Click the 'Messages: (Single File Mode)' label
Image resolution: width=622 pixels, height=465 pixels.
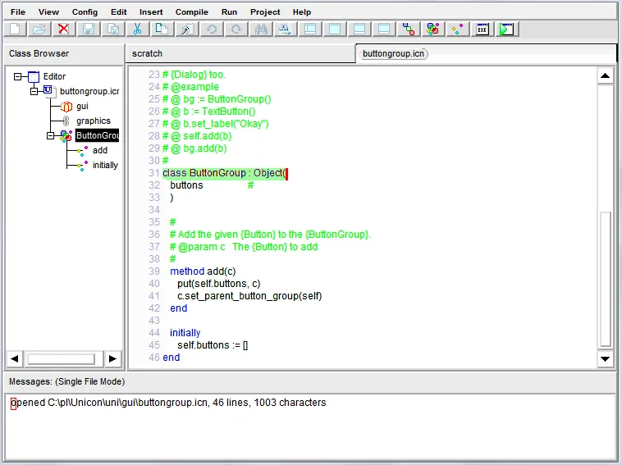point(66,381)
